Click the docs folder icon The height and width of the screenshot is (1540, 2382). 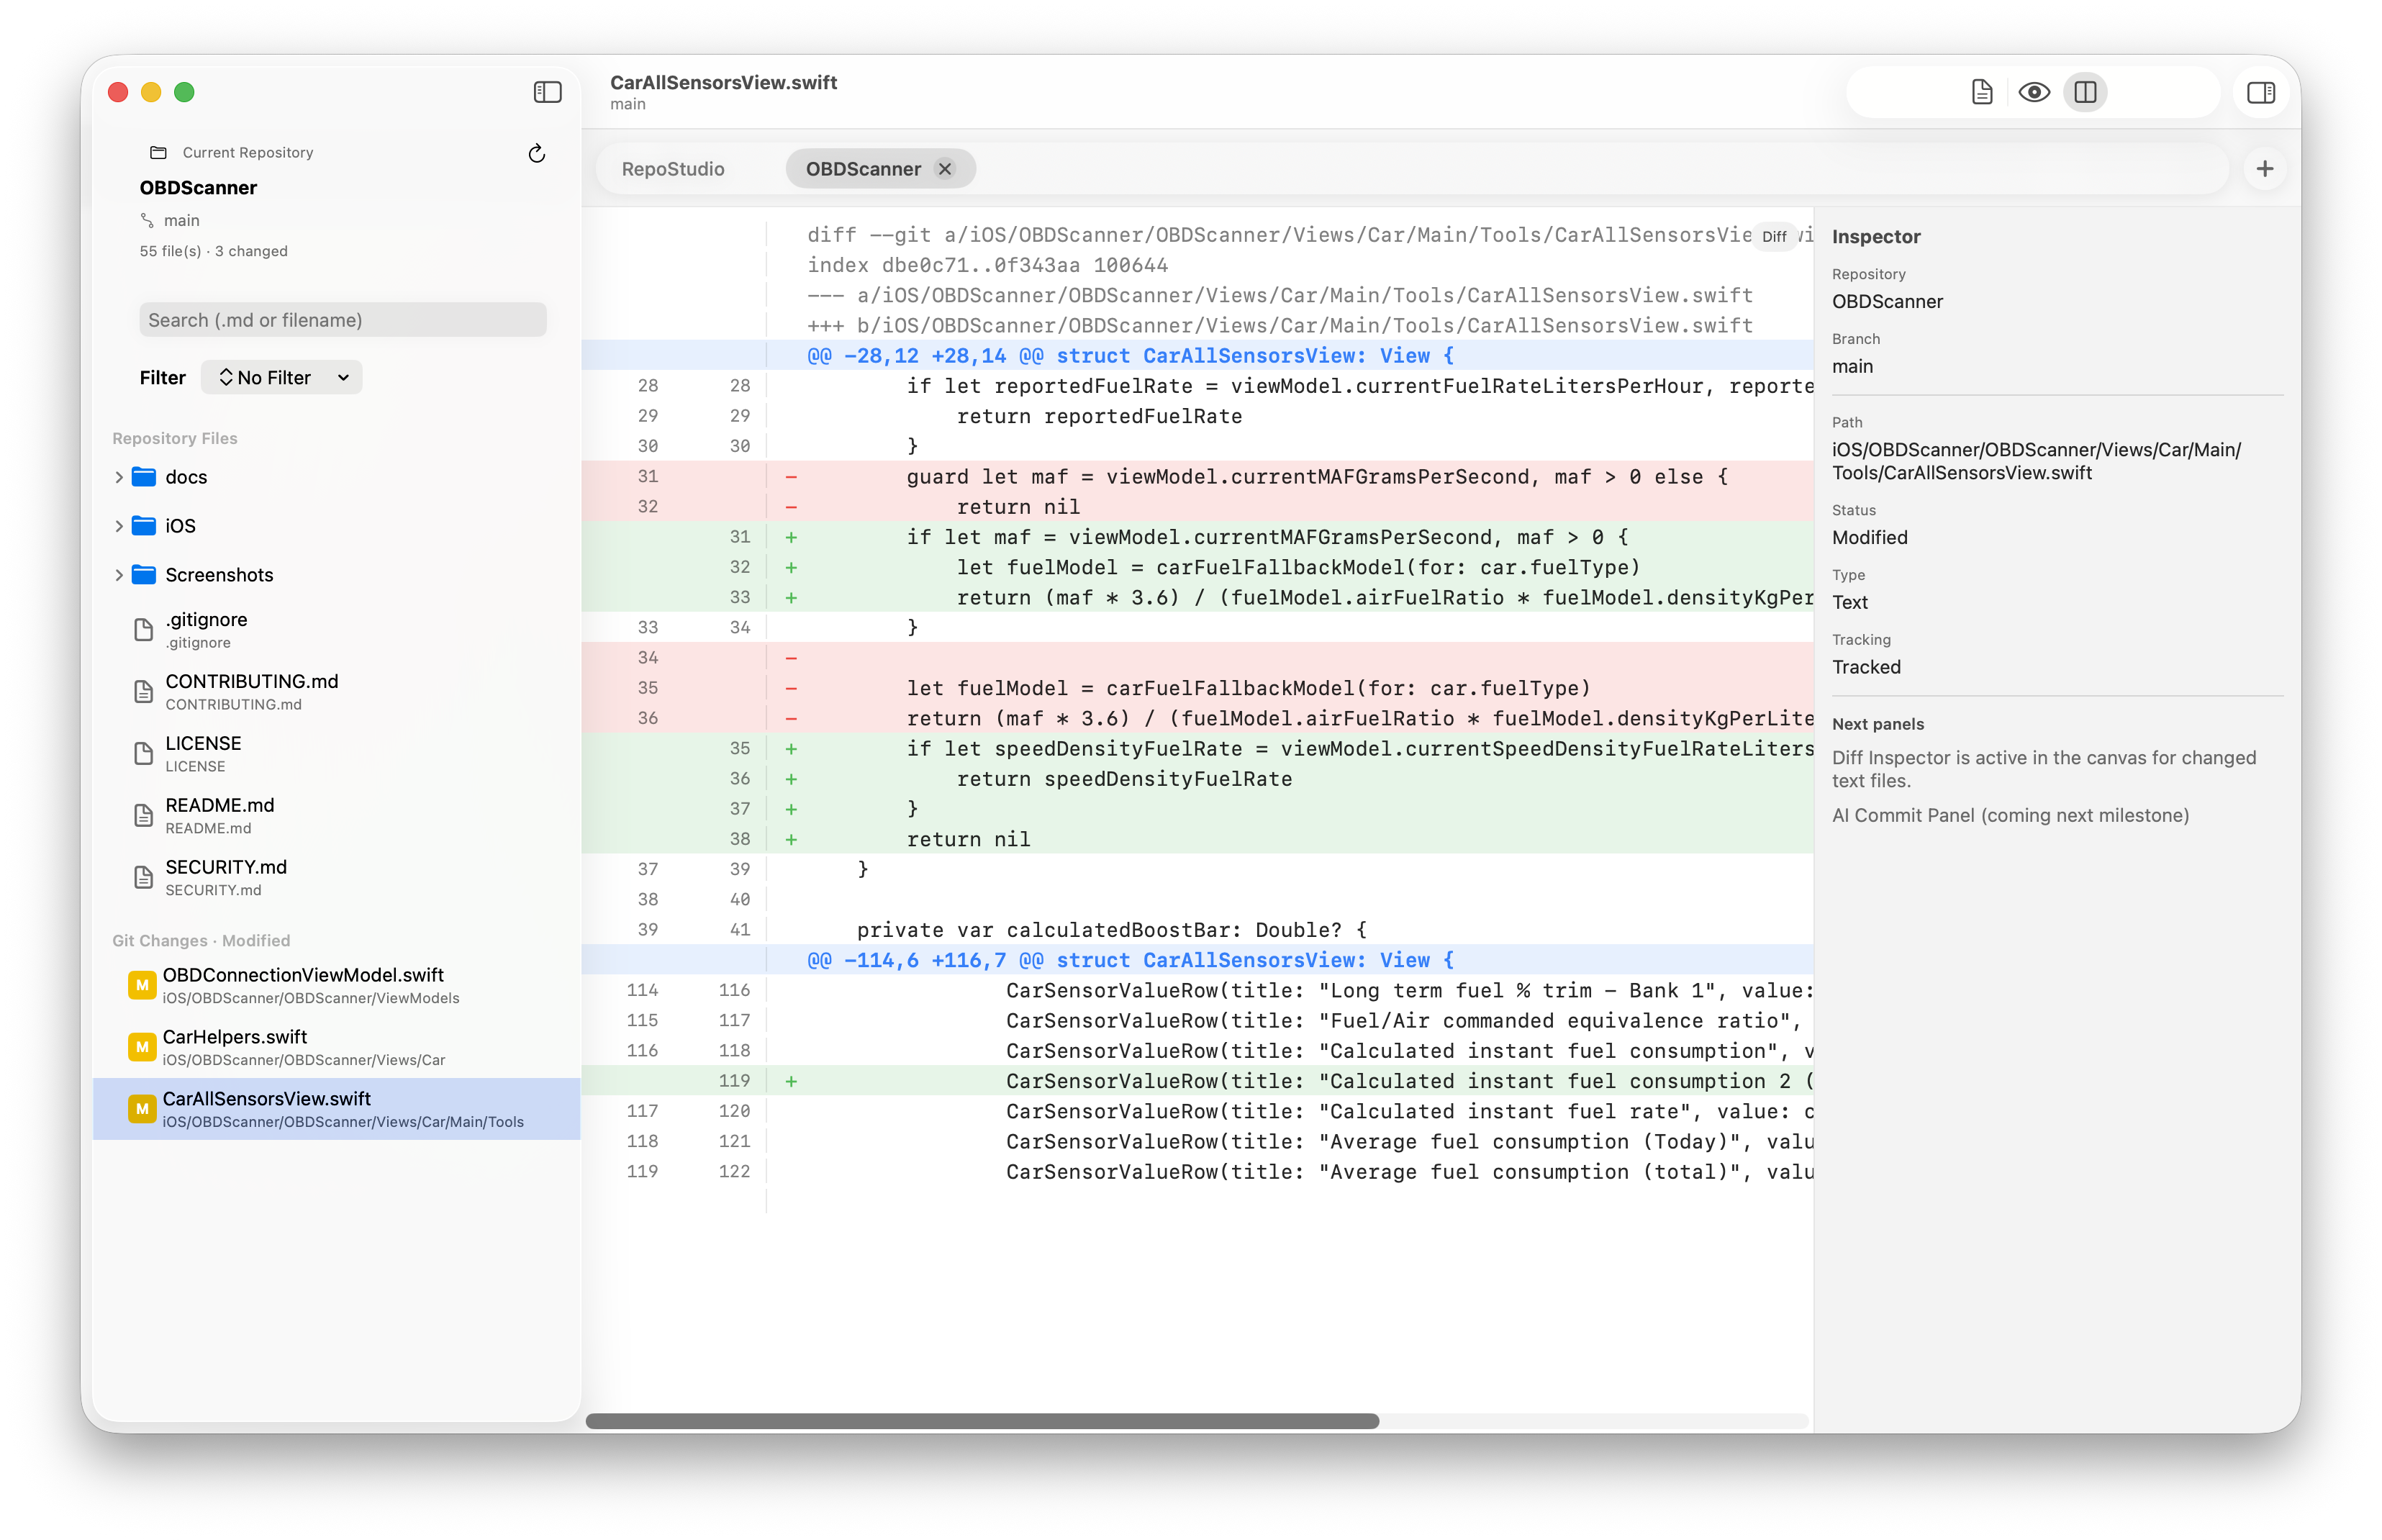(144, 477)
